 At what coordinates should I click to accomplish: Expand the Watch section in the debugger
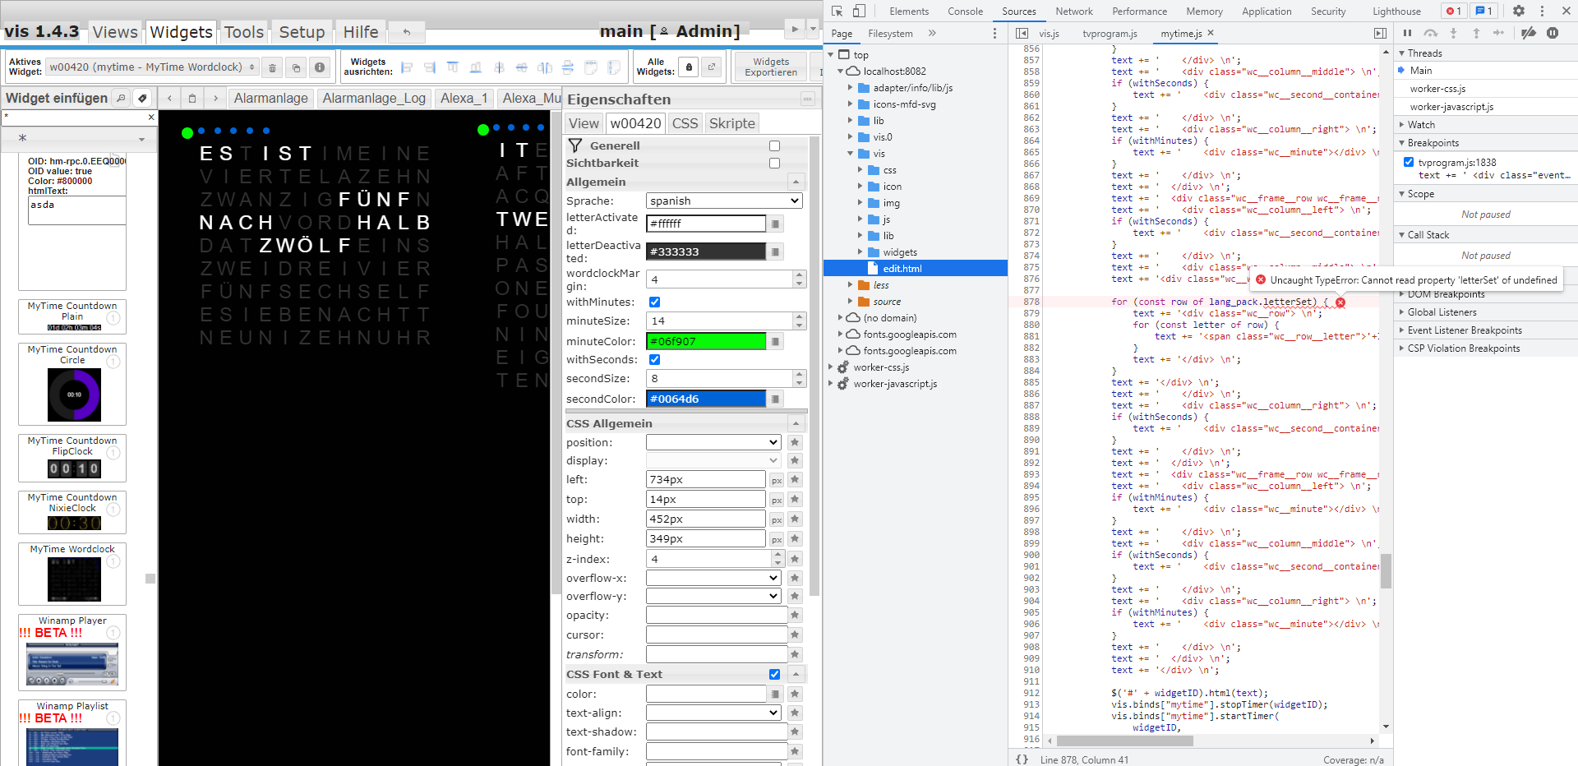tap(1402, 125)
